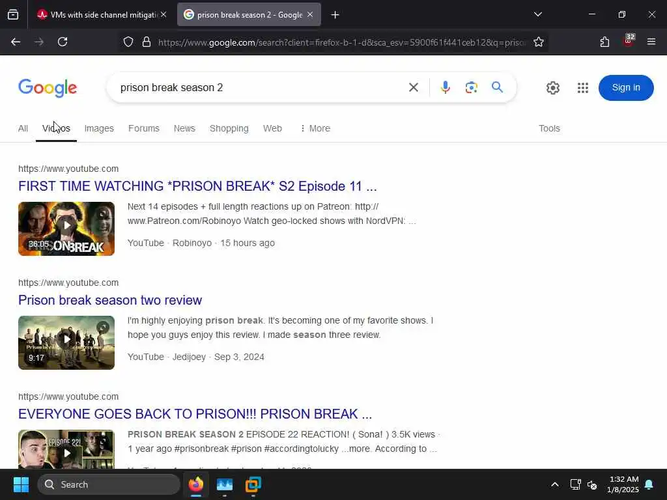Open EVERYONE GOES BACK TO PRISON link
Image resolution: width=667 pixels, height=500 pixels.
point(195,414)
